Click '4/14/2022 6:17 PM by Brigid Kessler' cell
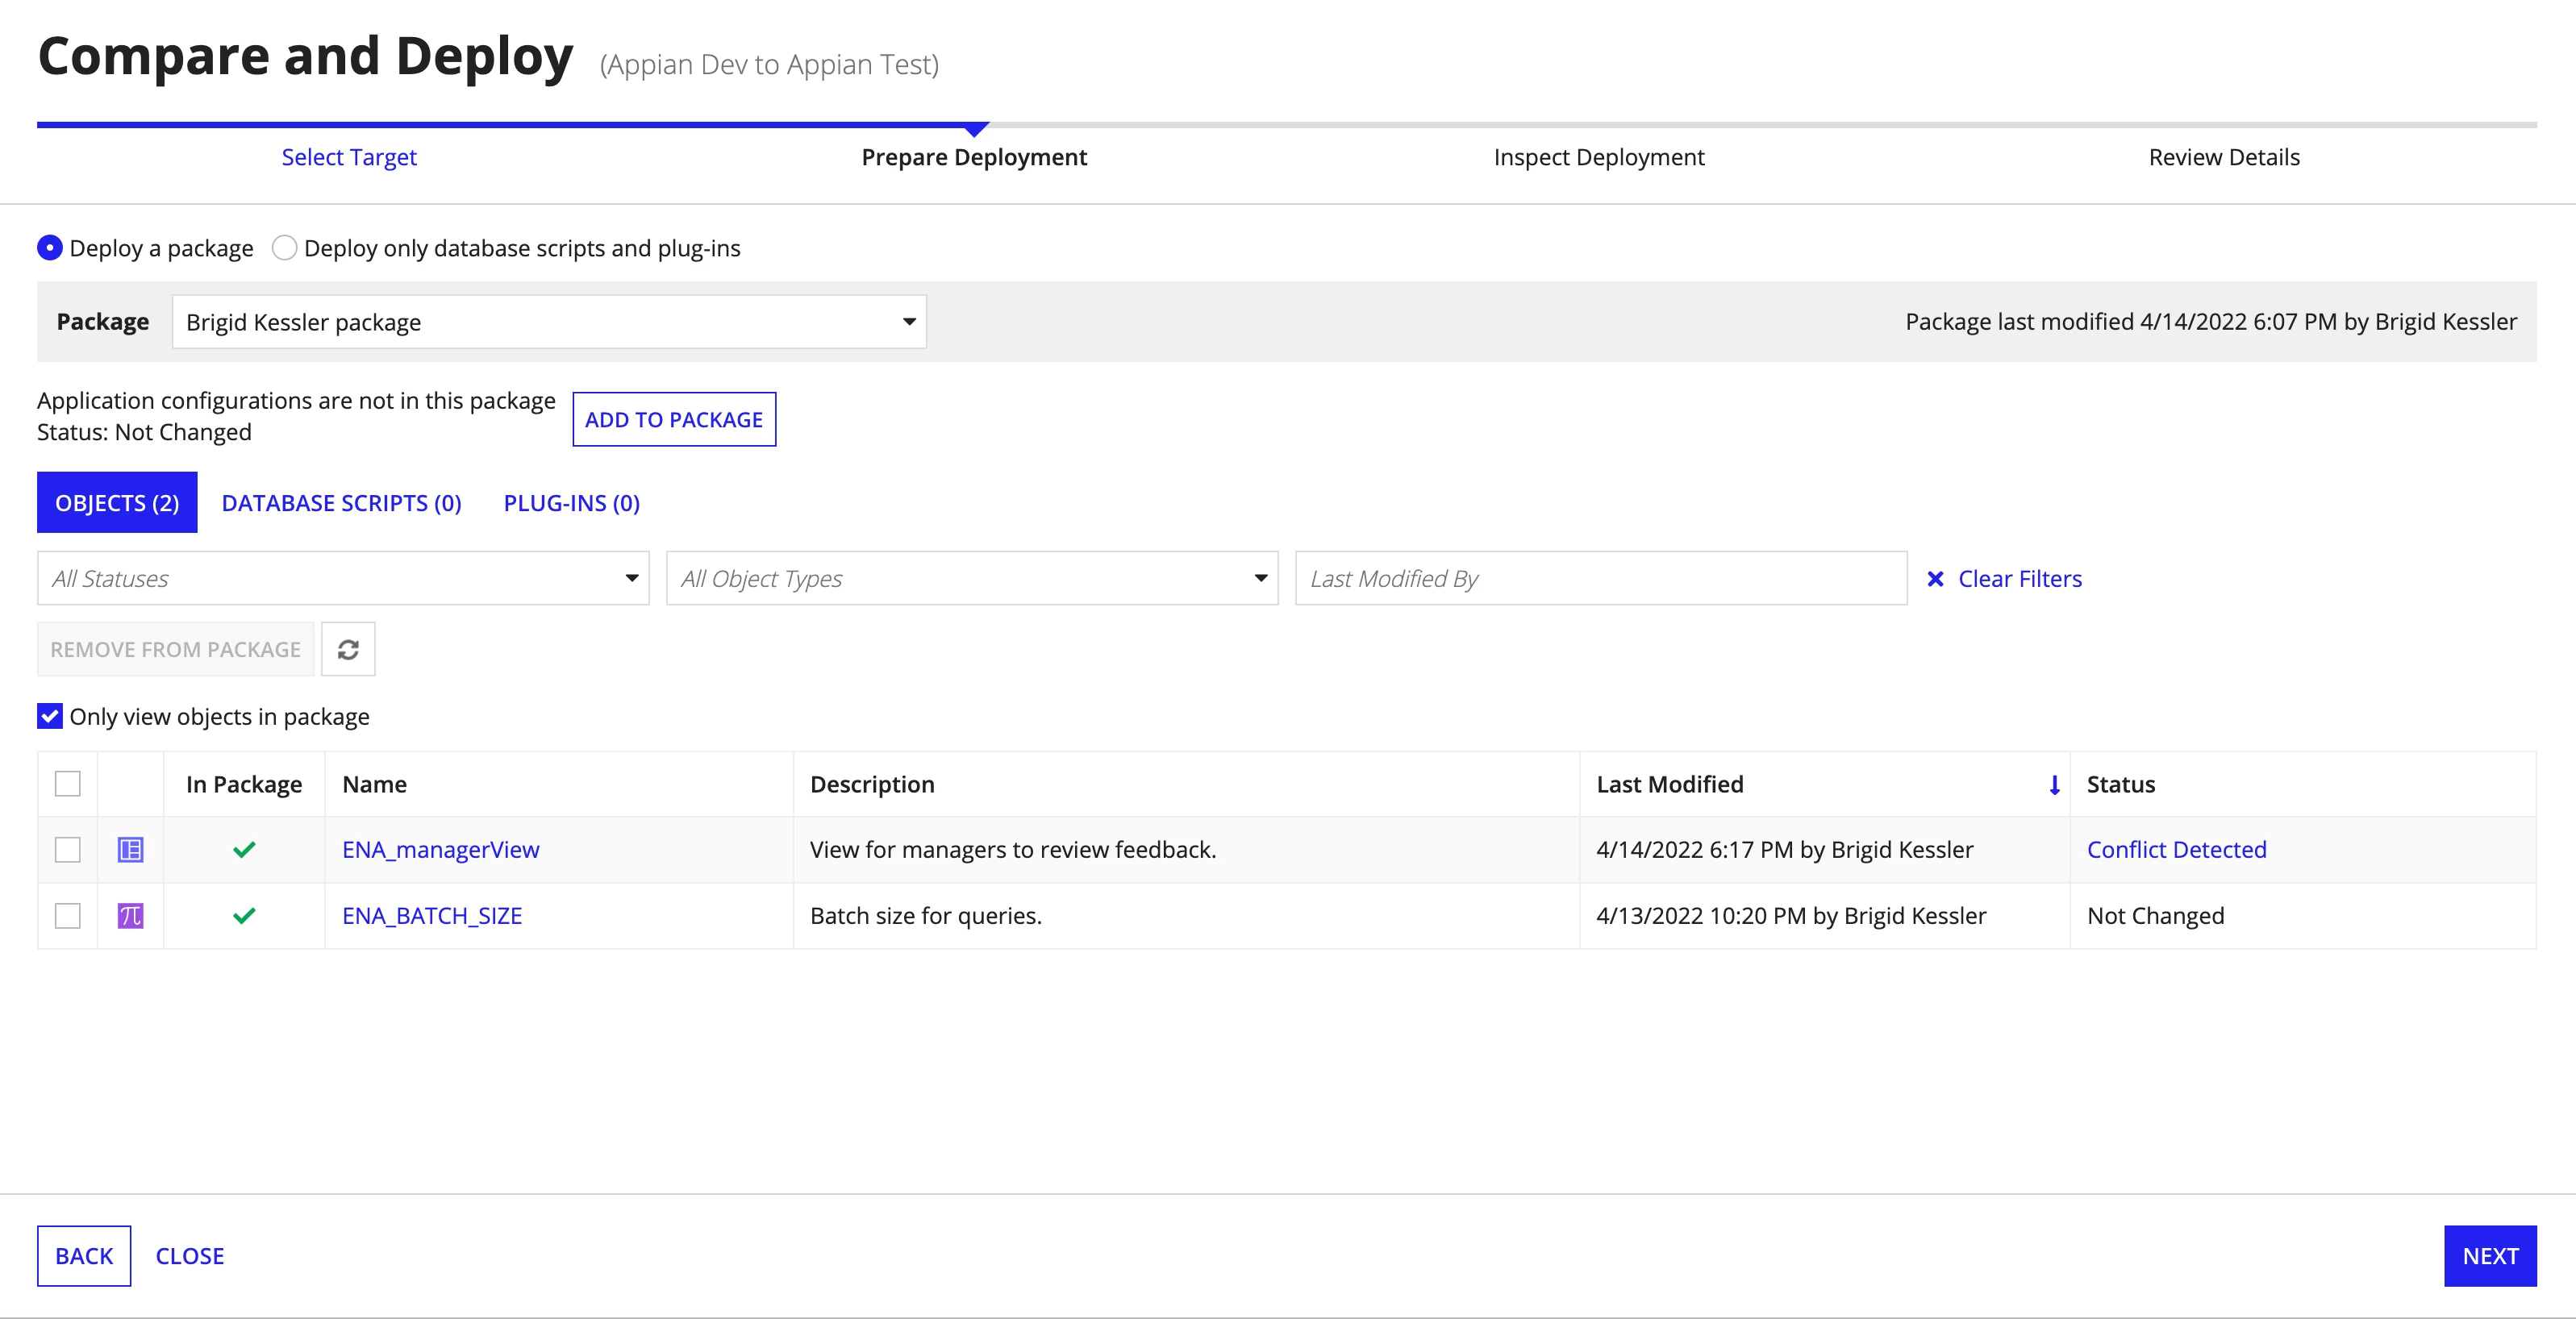 (1785, 850)
